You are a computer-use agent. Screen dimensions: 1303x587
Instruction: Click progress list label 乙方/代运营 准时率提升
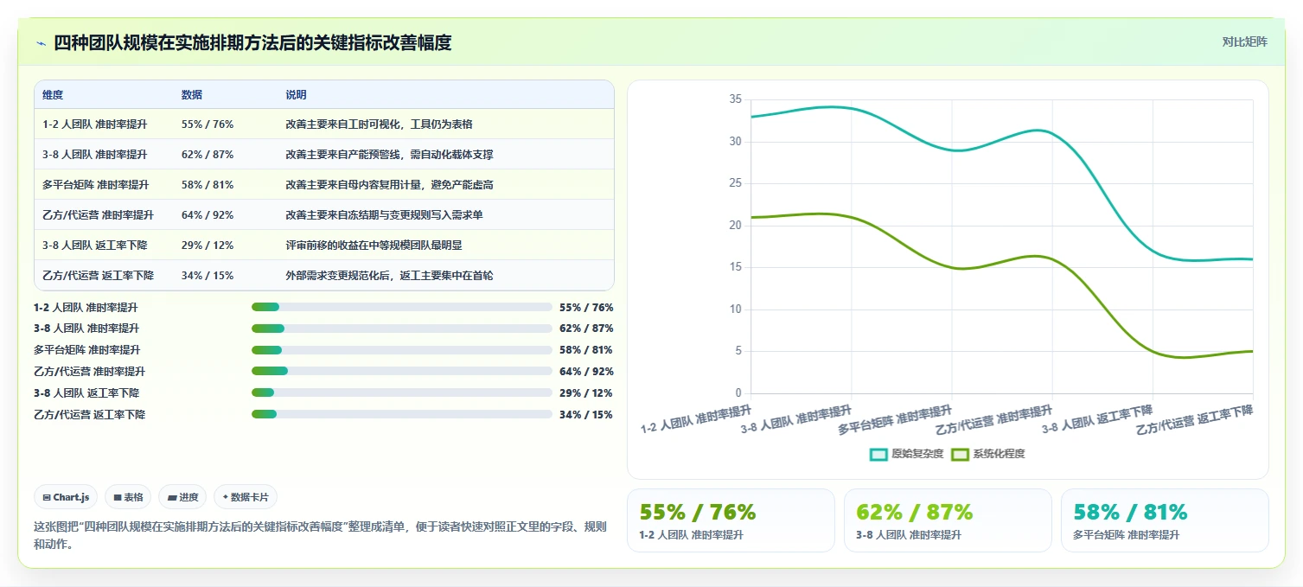pyautogui.click(x=89, y=372)
